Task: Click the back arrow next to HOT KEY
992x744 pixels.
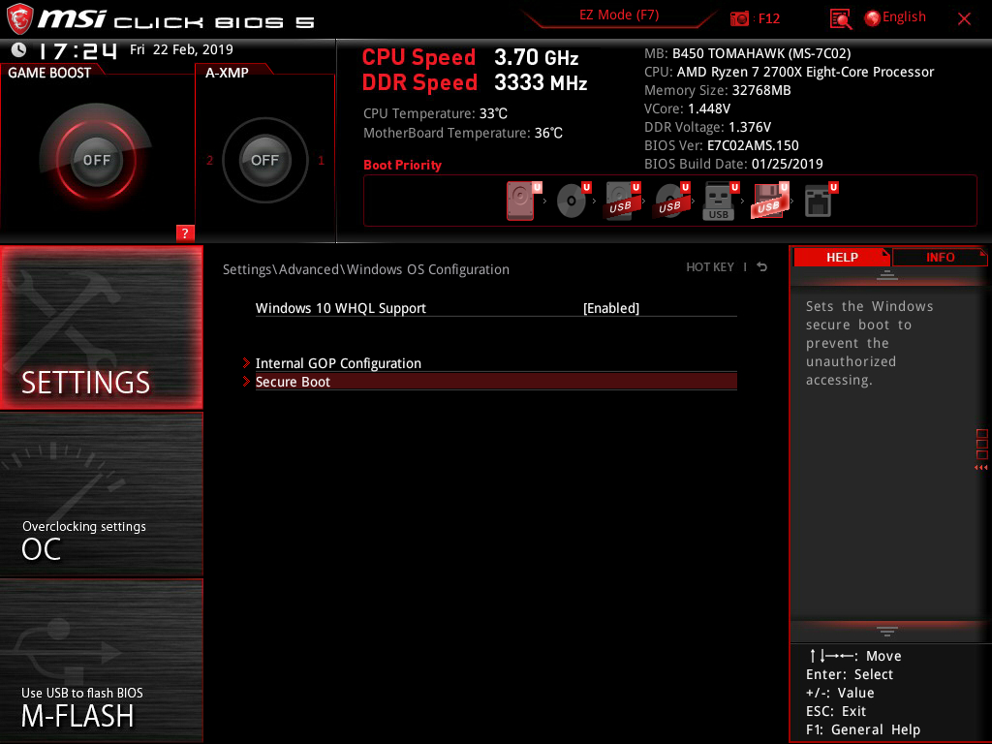Action: (x=761, y=266)
